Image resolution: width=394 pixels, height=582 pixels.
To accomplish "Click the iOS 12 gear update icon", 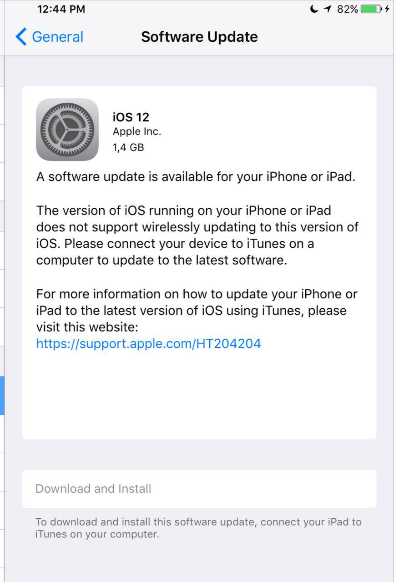I will pos(67,130).
